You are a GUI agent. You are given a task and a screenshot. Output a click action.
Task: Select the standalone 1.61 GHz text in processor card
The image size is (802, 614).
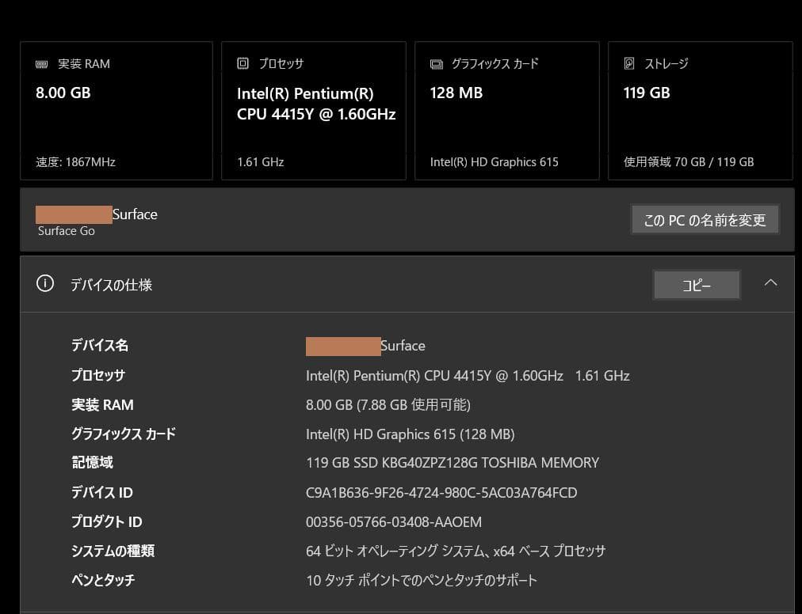[x=261, y=162]
